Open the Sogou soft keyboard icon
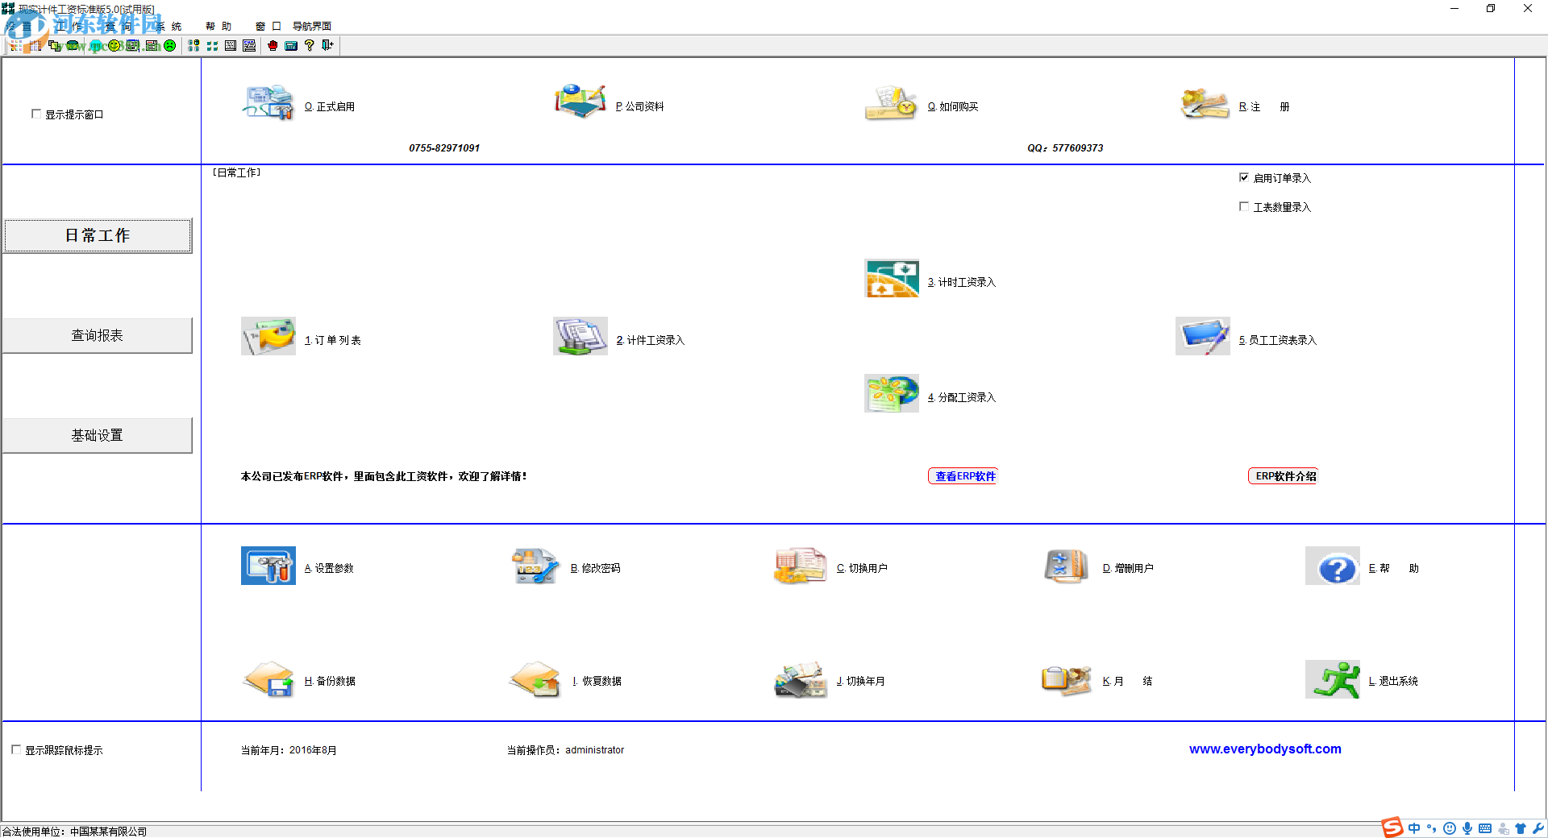The image size is (1548, 838). coord(1485,828)
